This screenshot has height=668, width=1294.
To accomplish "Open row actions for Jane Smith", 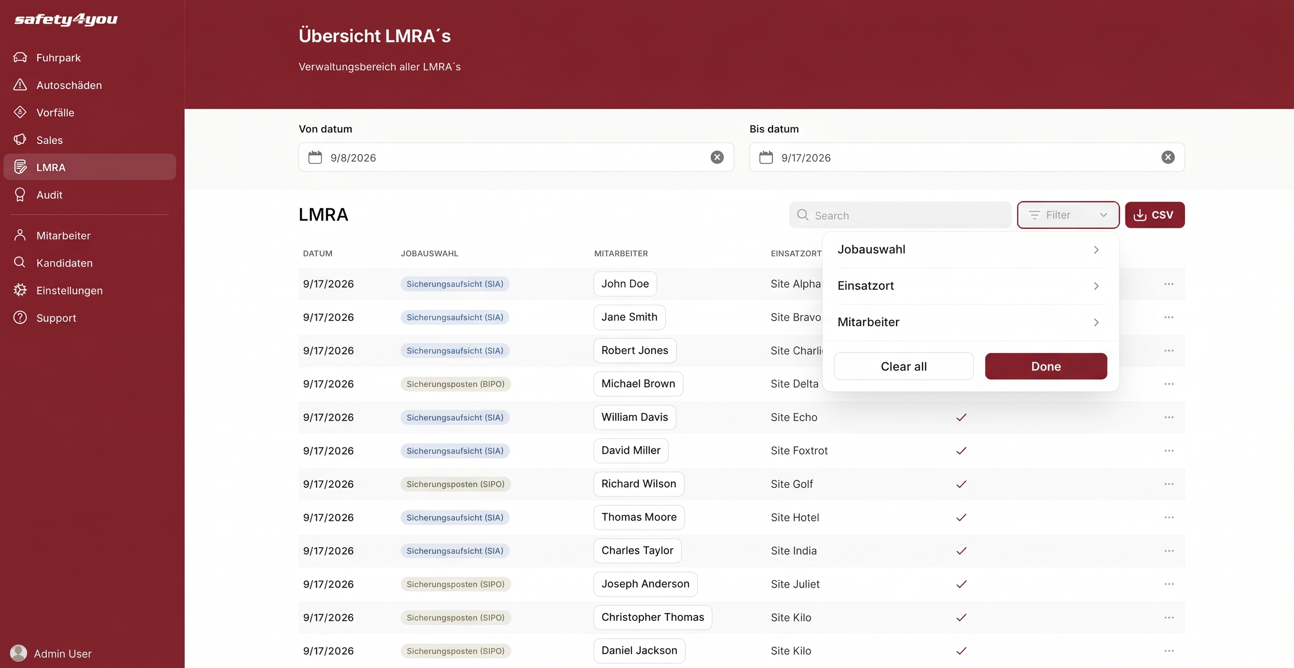I will coord(1169,317).
